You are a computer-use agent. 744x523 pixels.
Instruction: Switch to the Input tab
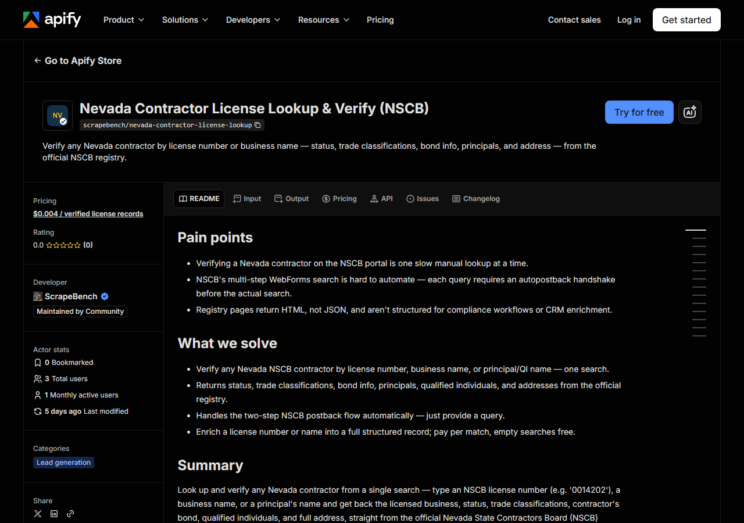(247, 199)
